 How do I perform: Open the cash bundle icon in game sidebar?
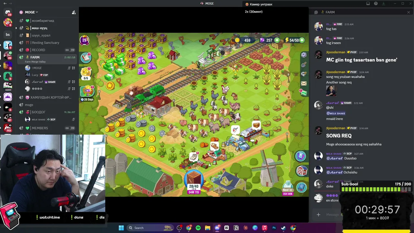pyautogui.click(x=304, y=93)
